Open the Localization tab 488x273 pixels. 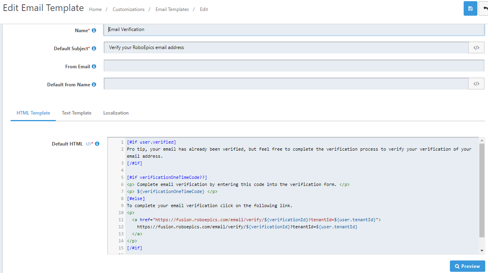(x=116, y=113)
